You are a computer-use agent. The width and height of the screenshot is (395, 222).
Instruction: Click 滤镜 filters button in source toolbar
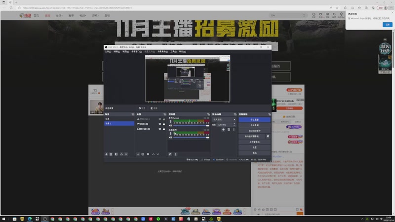154,108
